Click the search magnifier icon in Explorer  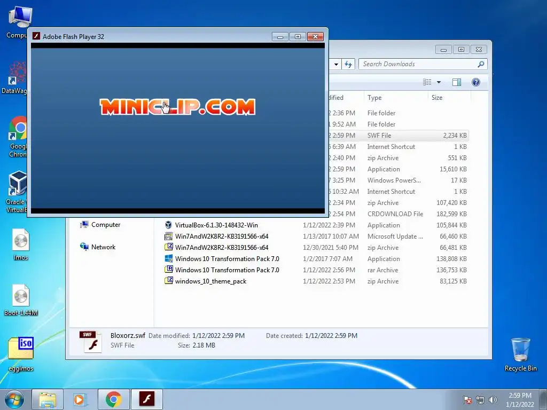pyautogui.click(x=481, y=64)
